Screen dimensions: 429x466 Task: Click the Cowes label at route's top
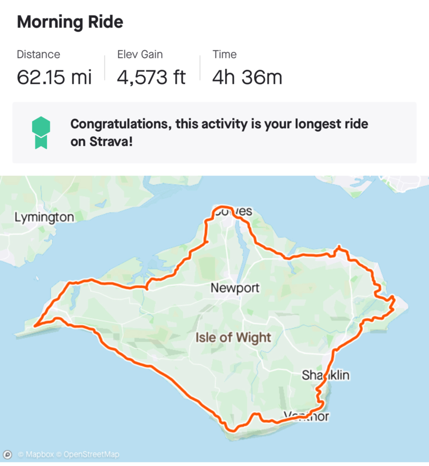[233, 211]
